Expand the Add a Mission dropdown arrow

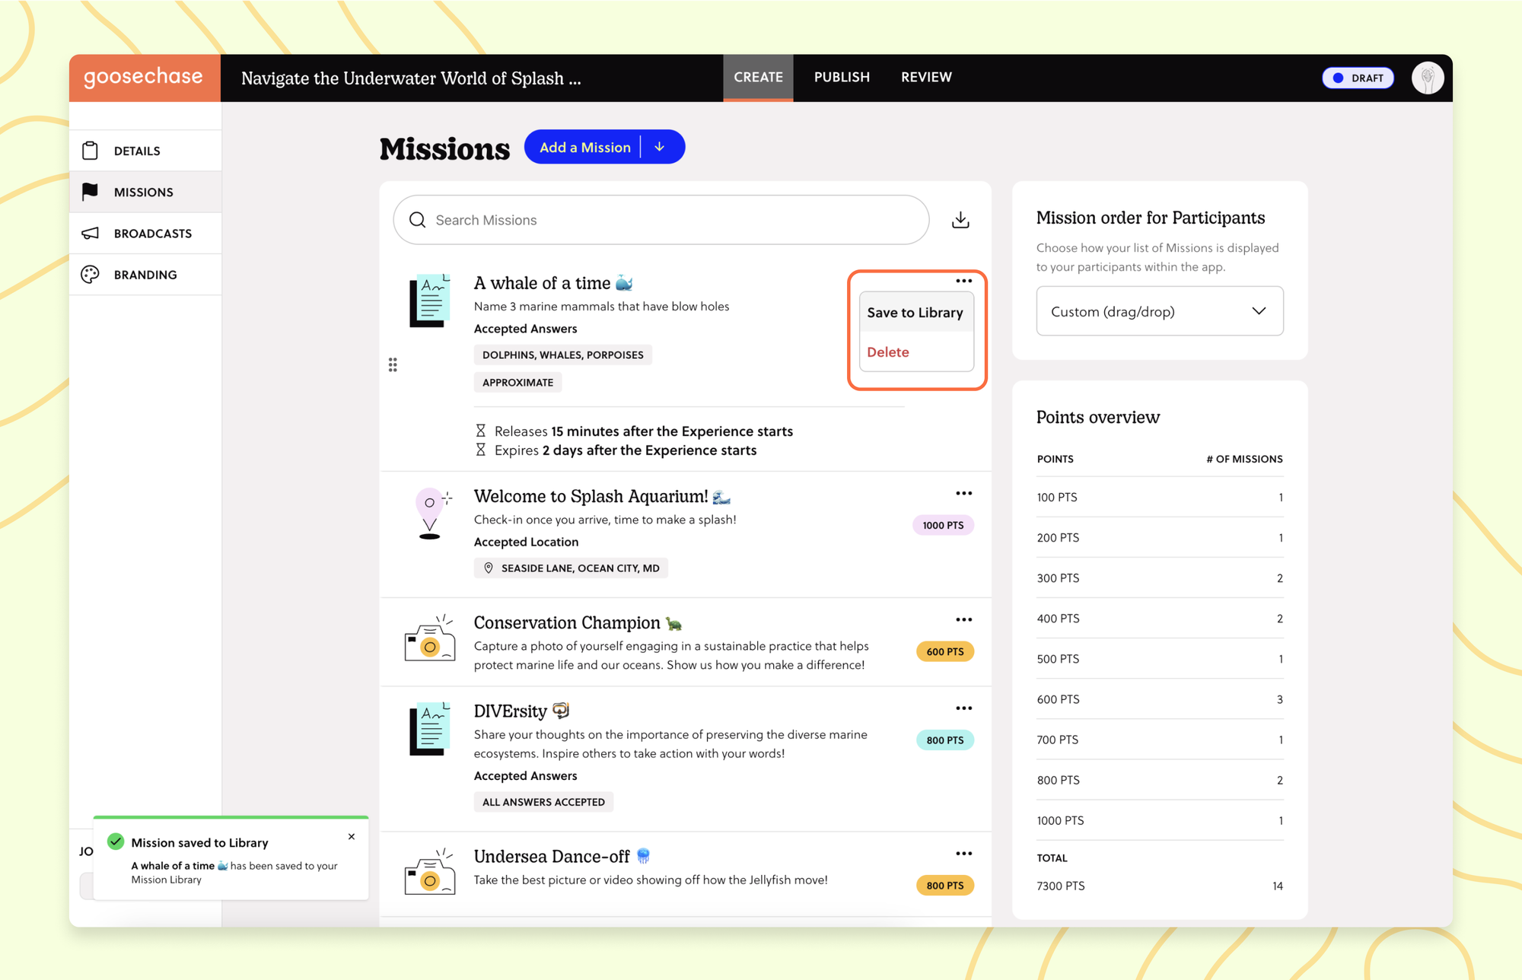click(659, 147)
